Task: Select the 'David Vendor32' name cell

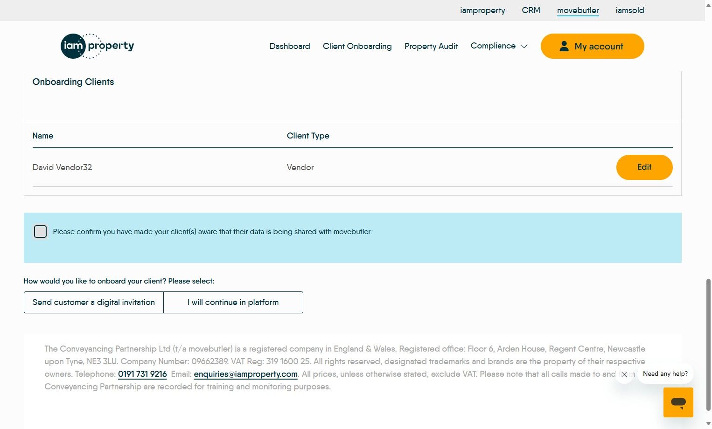Action: 62,167
